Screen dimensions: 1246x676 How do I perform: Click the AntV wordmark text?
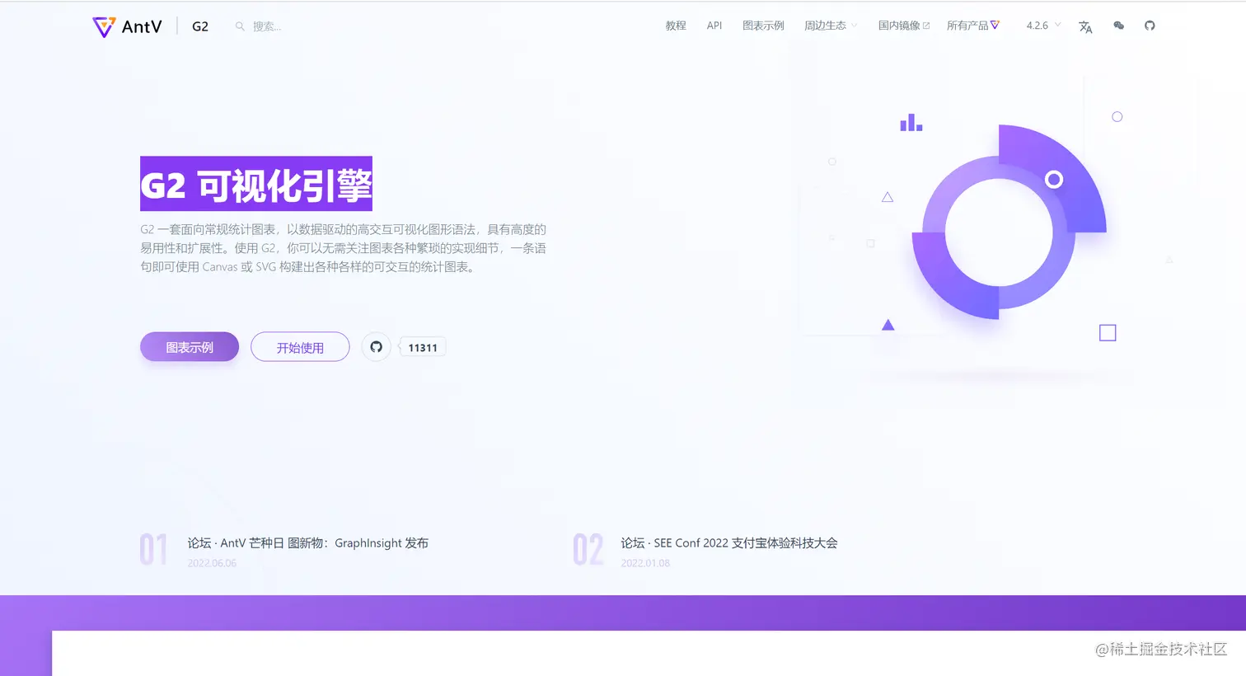click(x=142, y=27)
